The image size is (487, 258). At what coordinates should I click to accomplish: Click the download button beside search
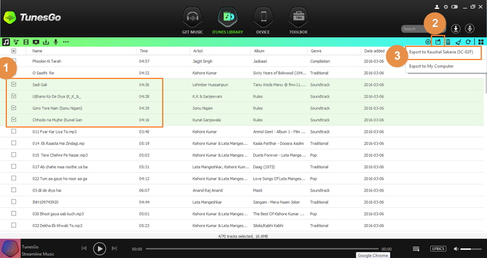(455, 29)
